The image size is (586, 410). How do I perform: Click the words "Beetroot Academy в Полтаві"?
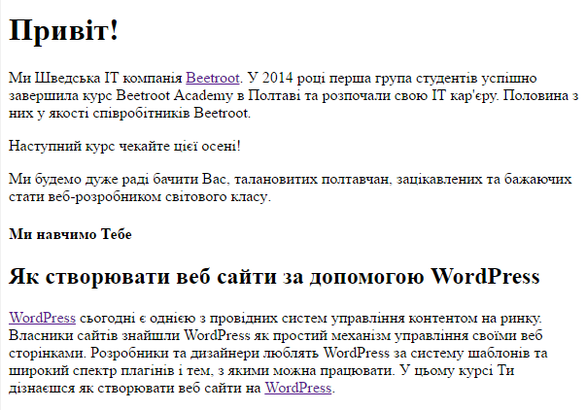click(209, 95)
